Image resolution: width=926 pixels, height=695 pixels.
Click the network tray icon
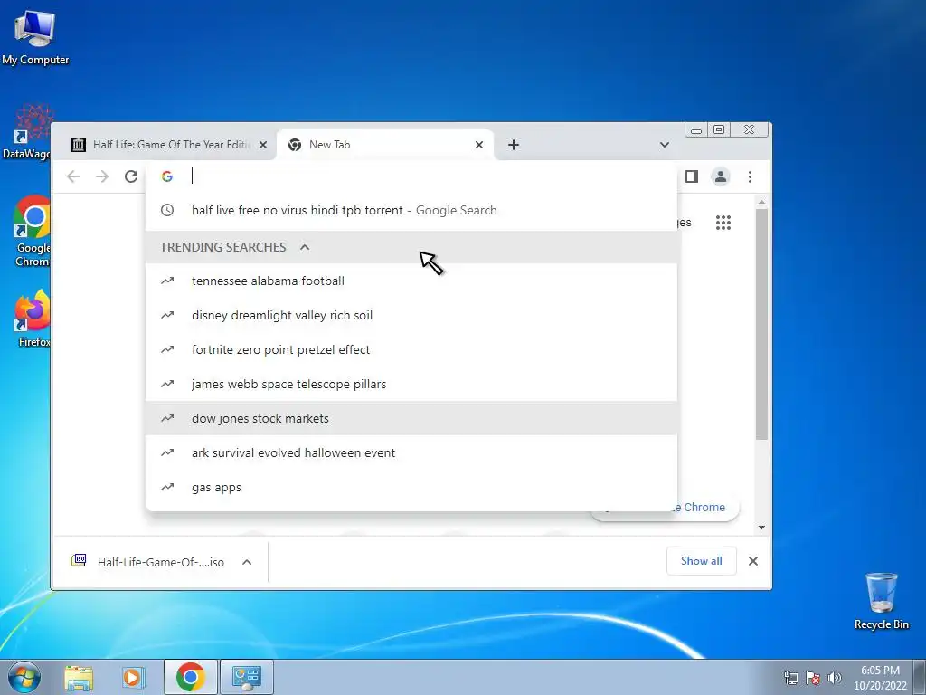[790, 678]
